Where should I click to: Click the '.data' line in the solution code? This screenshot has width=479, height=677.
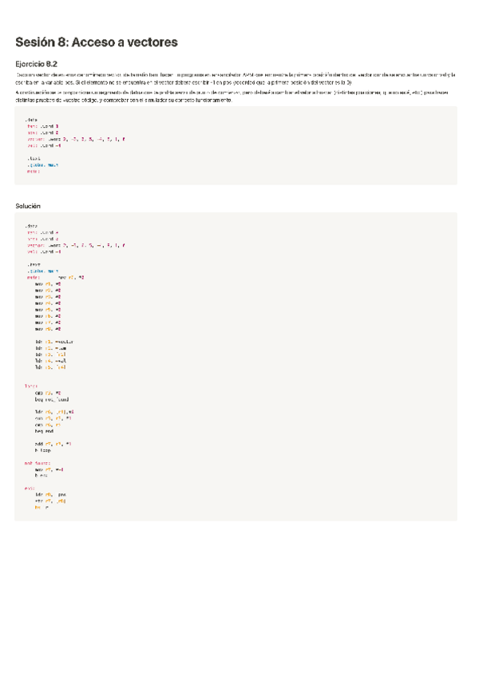pyautogui.click(x=31, y=226)
